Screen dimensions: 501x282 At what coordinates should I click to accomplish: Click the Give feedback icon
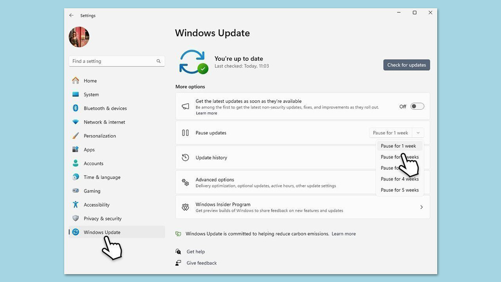178,263
